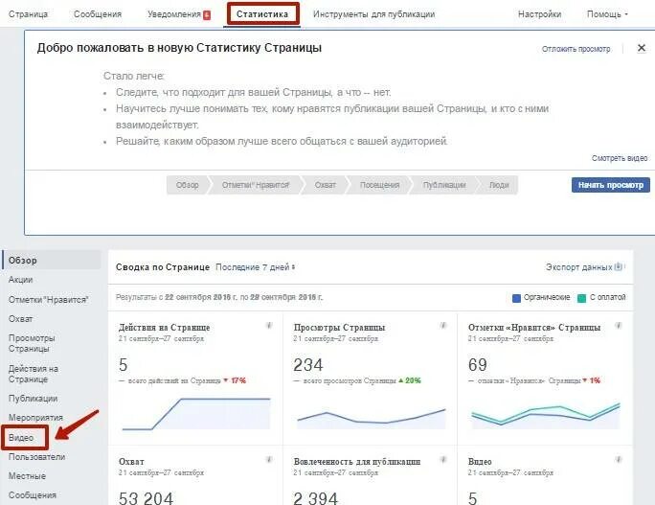This screenshot has width=655, height=505.
Task: Click the Отметки «Нравится» line chart
Action: pyautogui.click(x=546, y=415)
